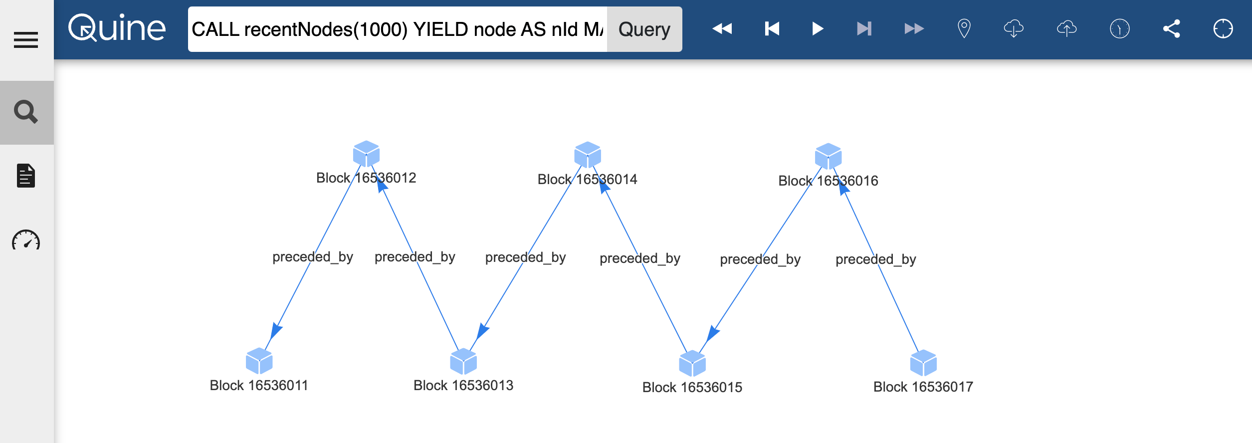Click the fast-forward double-arrow button
The image size is (1252, 443).
click(x=914, y=29)
